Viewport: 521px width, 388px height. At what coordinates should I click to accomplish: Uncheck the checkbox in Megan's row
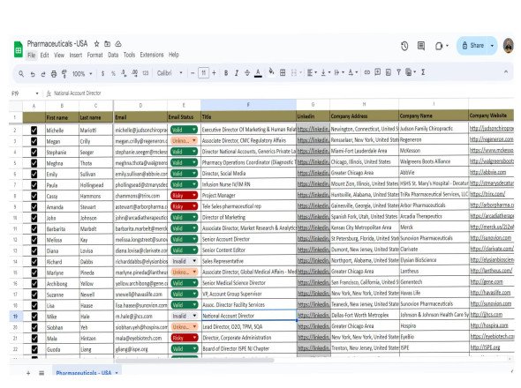[x=34, y=141]
